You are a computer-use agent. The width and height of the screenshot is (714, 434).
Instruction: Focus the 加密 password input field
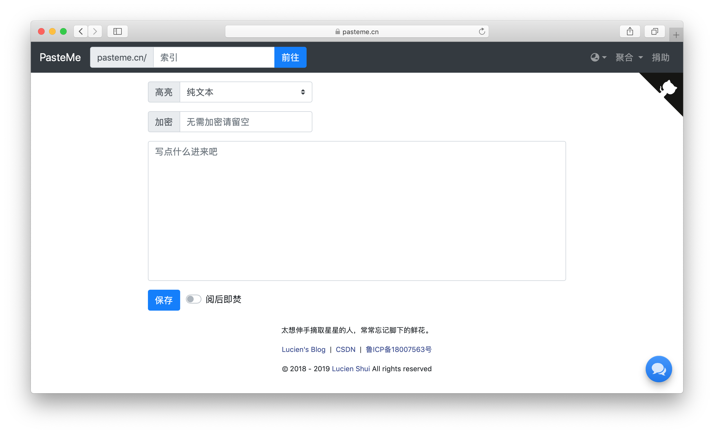(245, 122)
